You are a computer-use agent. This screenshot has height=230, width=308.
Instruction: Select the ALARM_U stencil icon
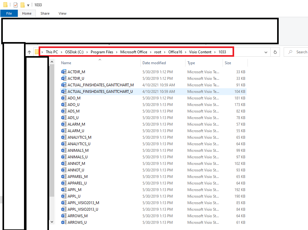tap(64, 131)
